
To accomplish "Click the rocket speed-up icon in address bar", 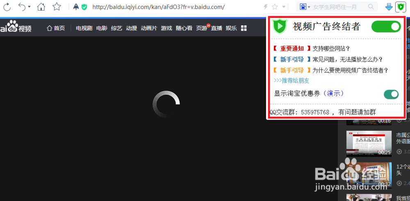I will 76,7.
